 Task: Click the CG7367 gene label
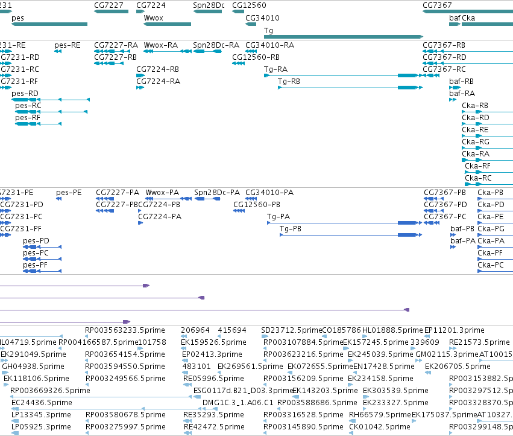tap(437, 5)
